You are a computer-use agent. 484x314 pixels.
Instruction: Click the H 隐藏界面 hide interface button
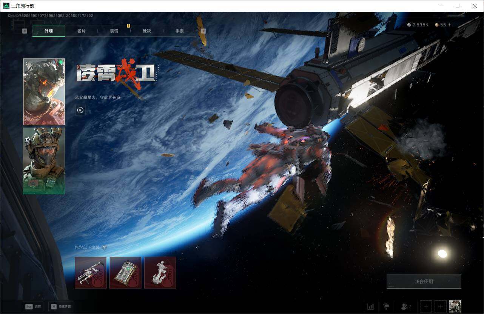pyautogui.click(x=61, y=306)
